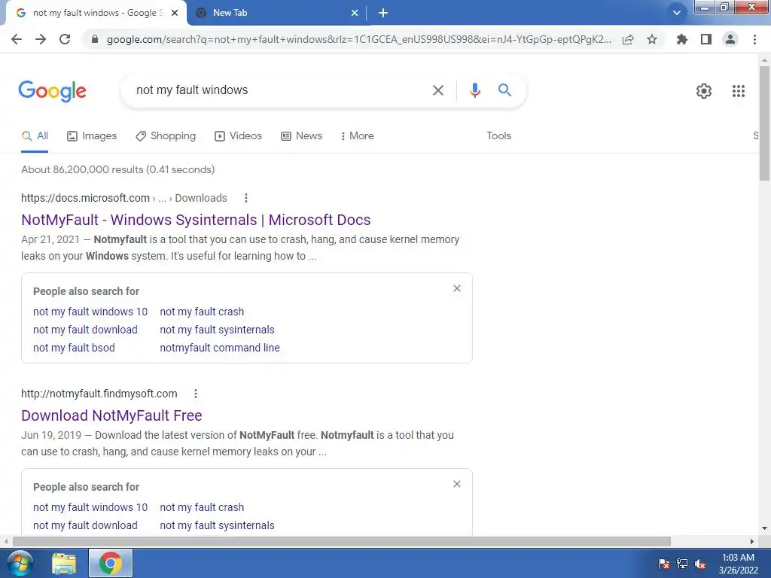This screenshot has height=578, width=771.
Task: Close the New Tab tab
Action: [355, 14]
